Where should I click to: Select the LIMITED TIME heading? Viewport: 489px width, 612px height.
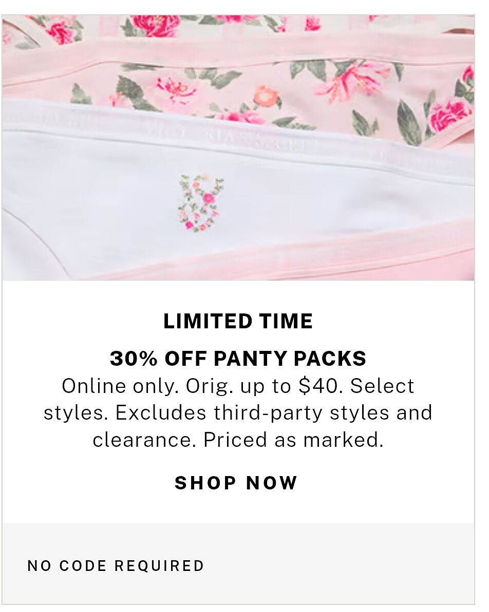click(x=238, y=321)
